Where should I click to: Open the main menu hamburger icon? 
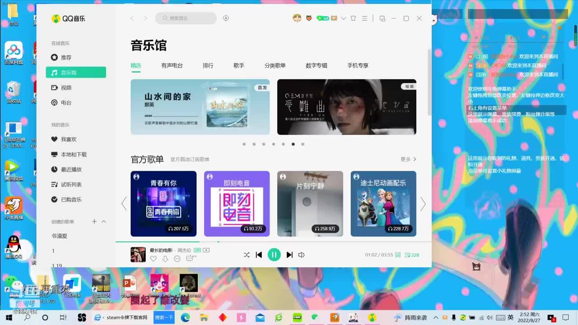click(x=364, y=18)
